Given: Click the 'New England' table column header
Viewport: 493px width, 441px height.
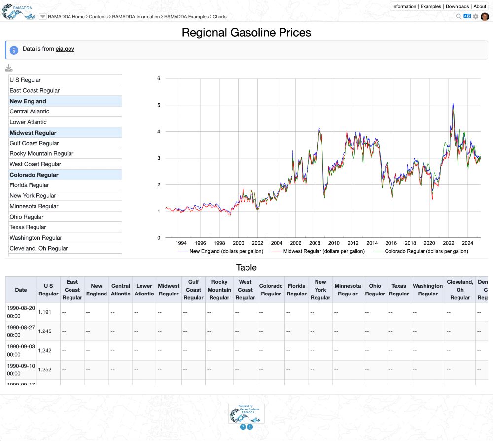Looking at the screenshot, I should pos(97,290).
